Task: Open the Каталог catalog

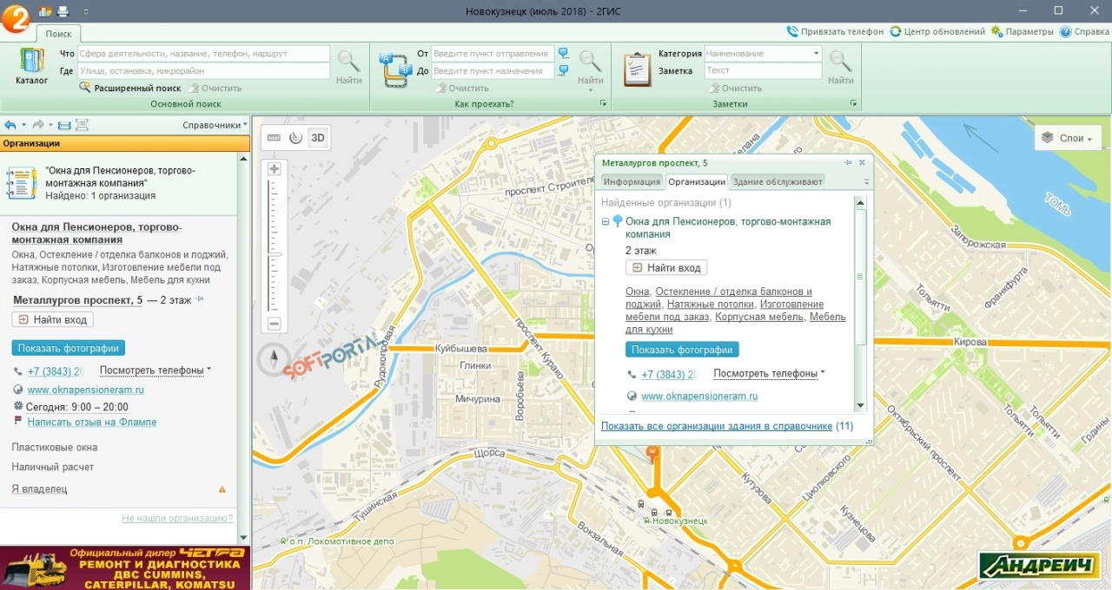Action: point(32,68)
